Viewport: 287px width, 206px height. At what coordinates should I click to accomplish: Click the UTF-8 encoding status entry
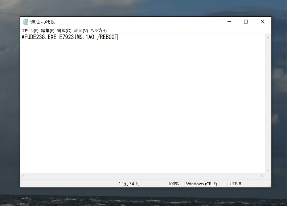[x=235, y=183]
